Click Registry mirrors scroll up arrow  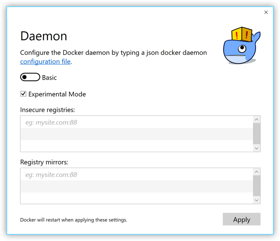coord(257,172)
